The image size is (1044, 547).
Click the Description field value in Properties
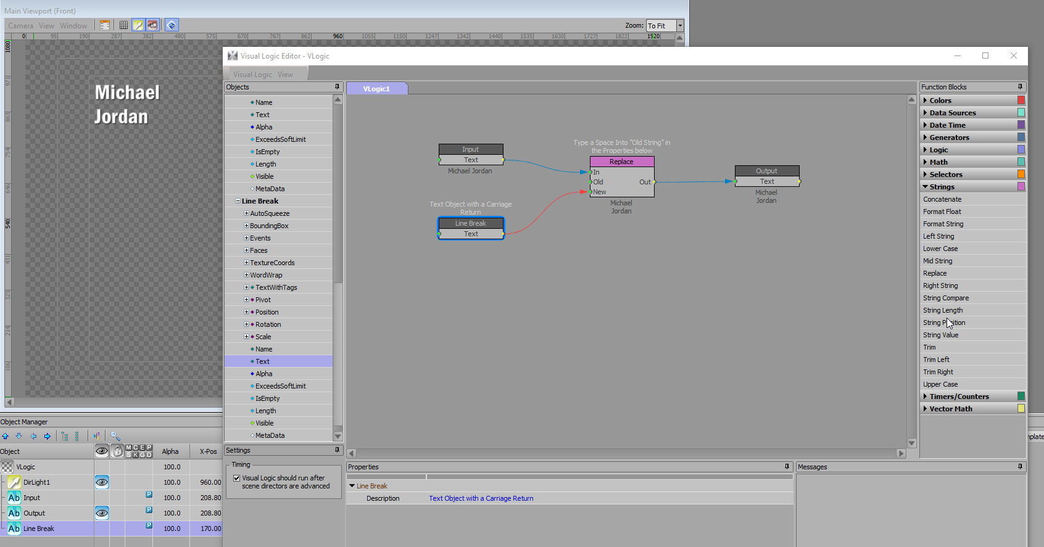click(x=481, y=498)
